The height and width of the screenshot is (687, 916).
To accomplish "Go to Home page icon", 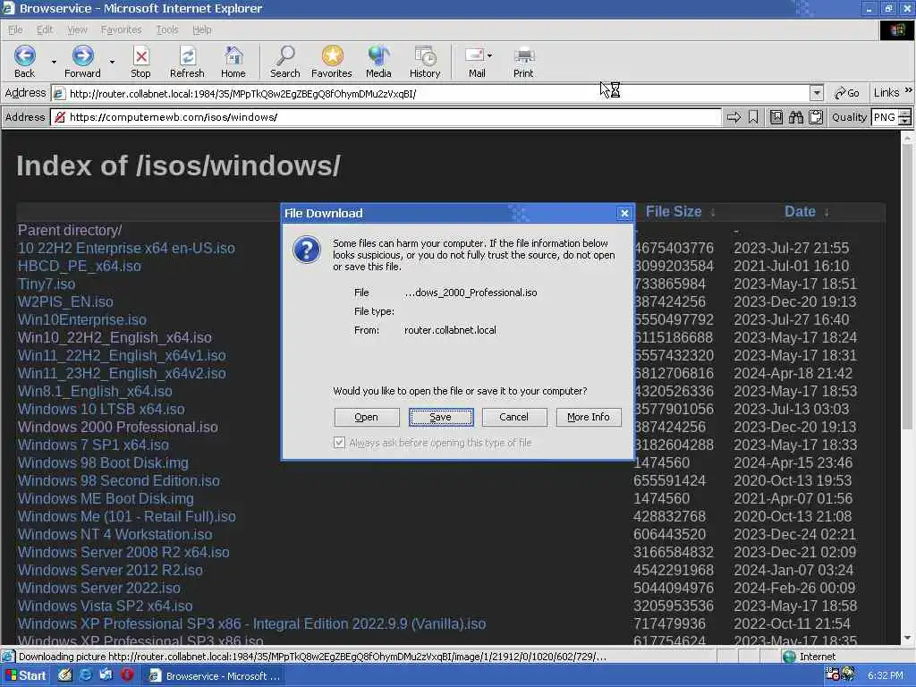I will point(233,56).
